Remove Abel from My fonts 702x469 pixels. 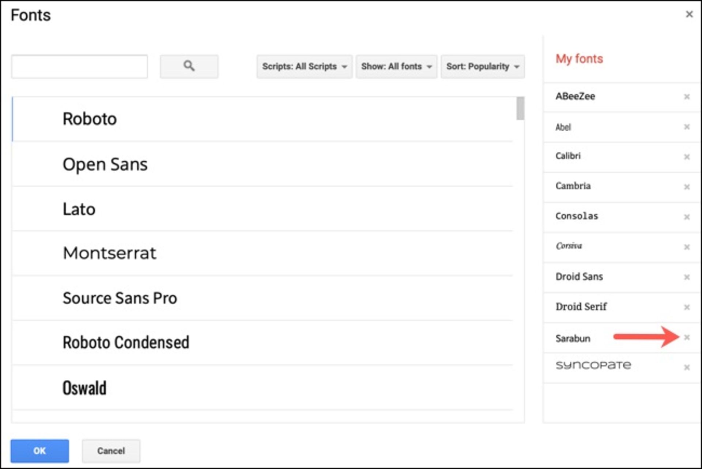click(687, 127)
